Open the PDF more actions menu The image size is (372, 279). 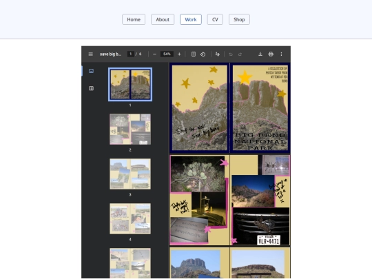(281, 54)
